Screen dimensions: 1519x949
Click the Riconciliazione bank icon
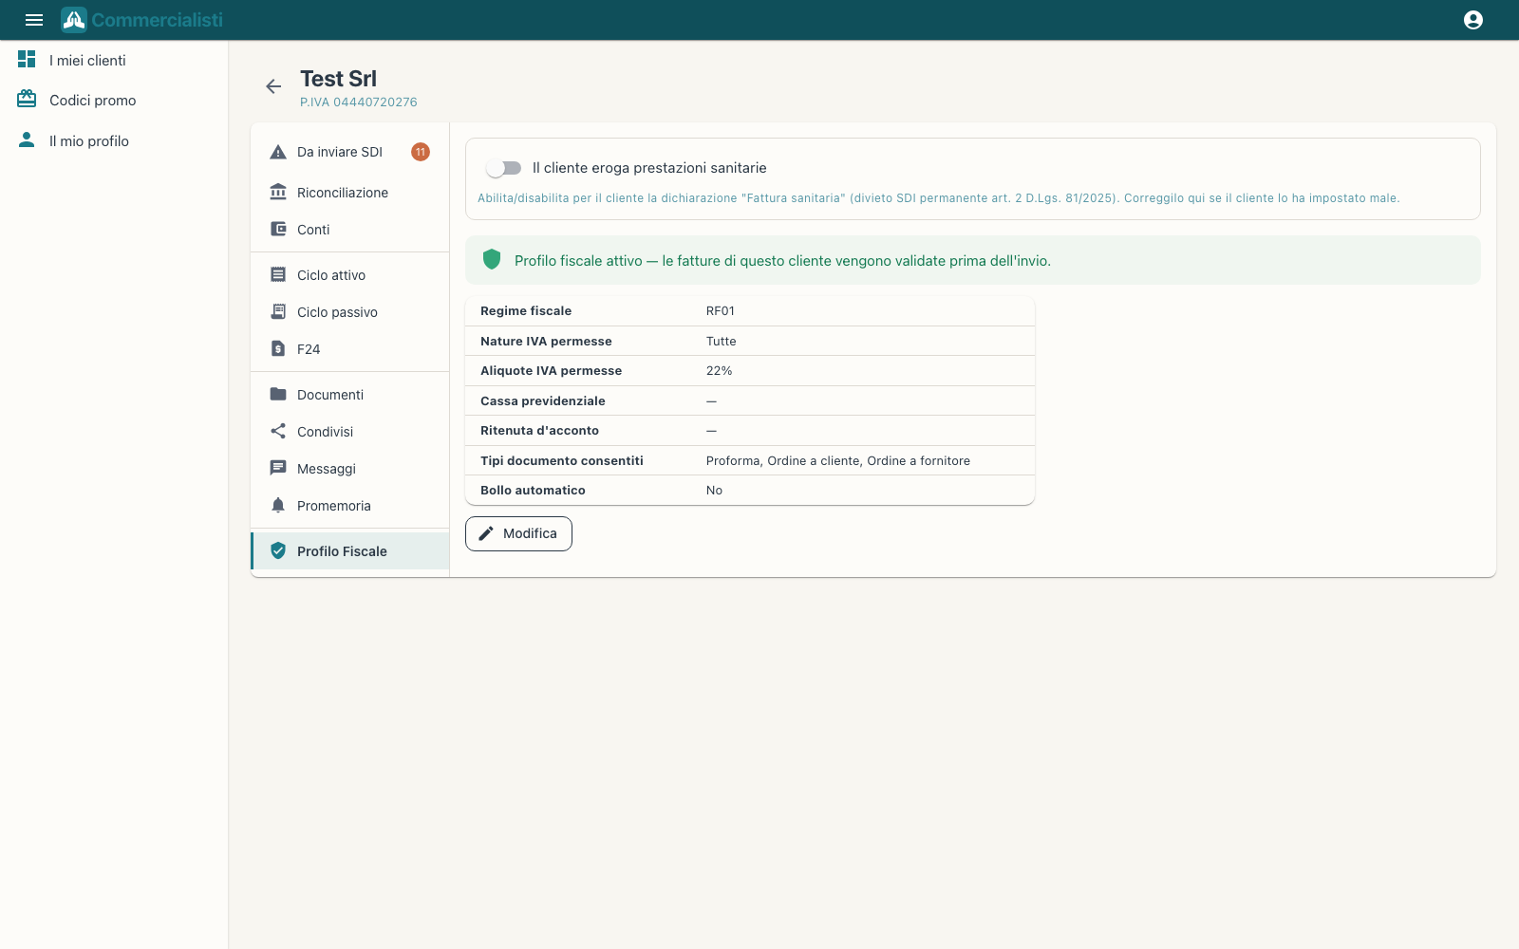click(x=278, y=193)
